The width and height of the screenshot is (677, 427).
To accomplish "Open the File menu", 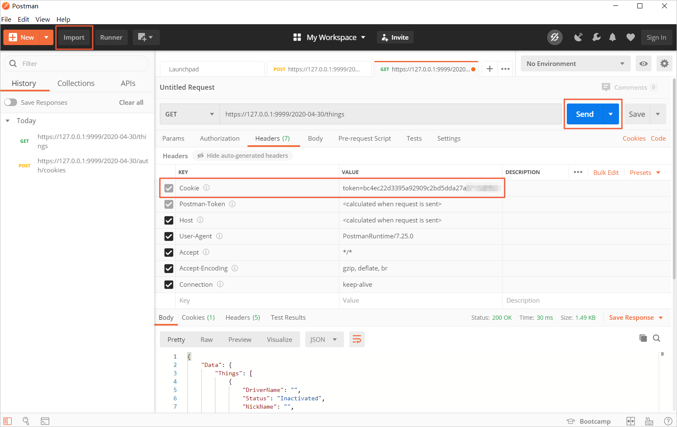I will coord(6,19).
